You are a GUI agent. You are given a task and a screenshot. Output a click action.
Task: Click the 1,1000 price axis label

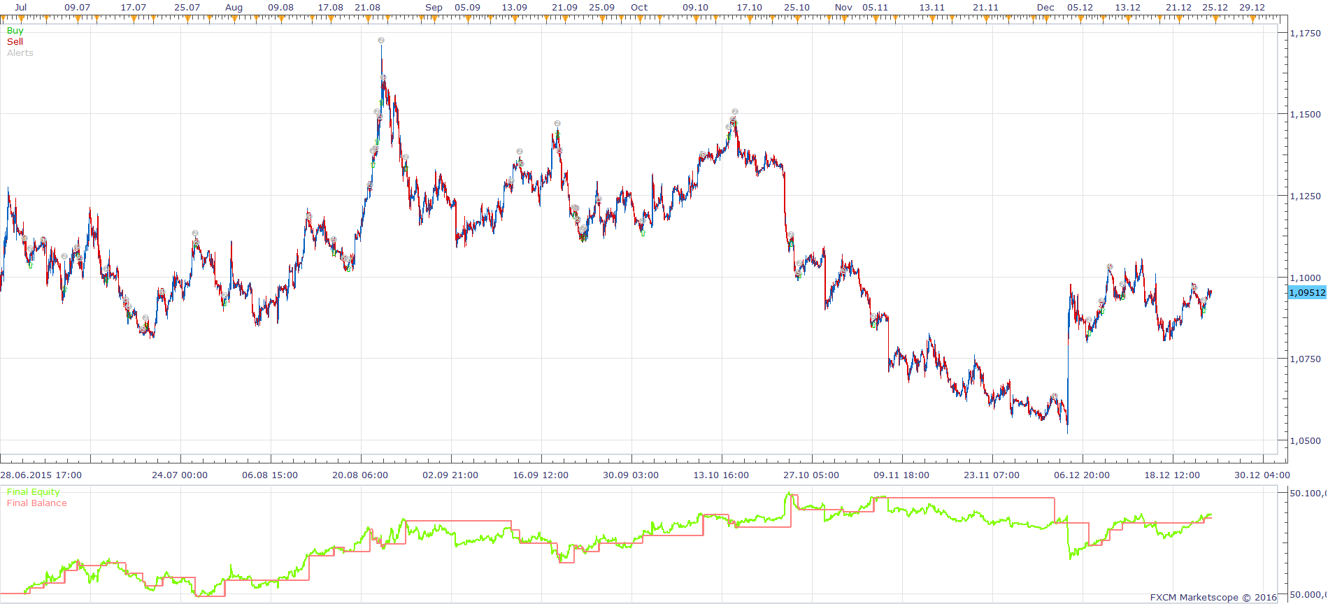(1306, 278)
